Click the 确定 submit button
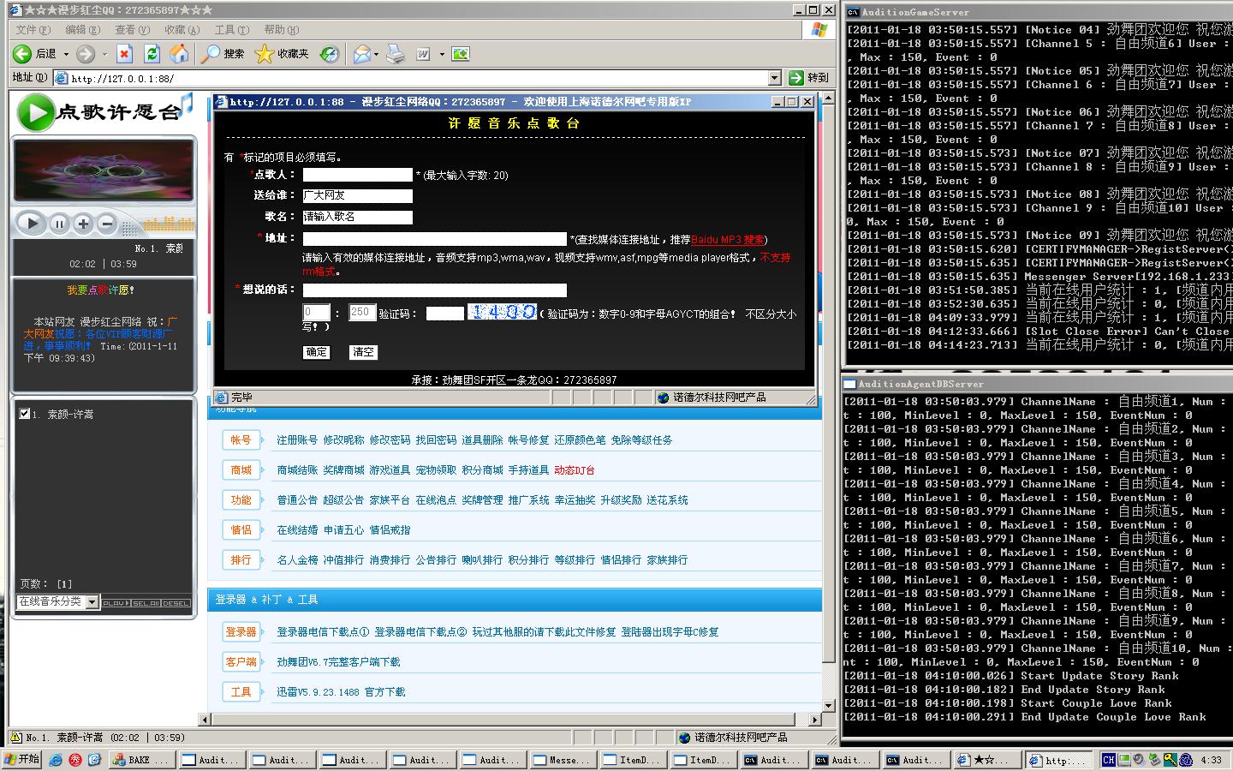Image resolution: width=1233 pixels, height=771 pixels. (316, 352)
